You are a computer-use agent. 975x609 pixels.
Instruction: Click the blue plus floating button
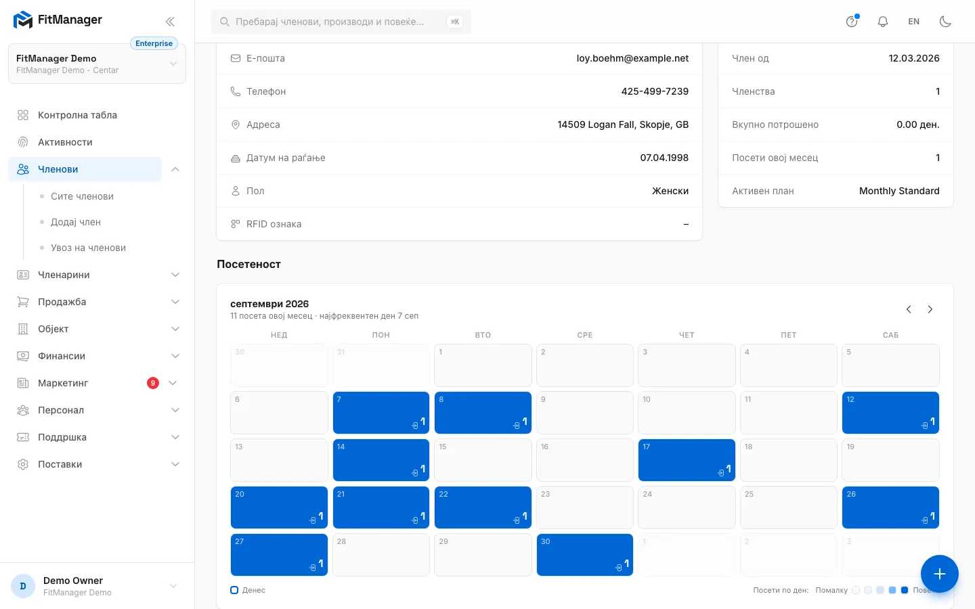click(x=940, y=574)
